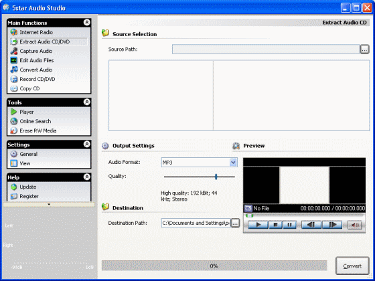Open Edit Audio Files waveform icon
Image resolution: width=375 pixels, height=281 pixels.
14,60
